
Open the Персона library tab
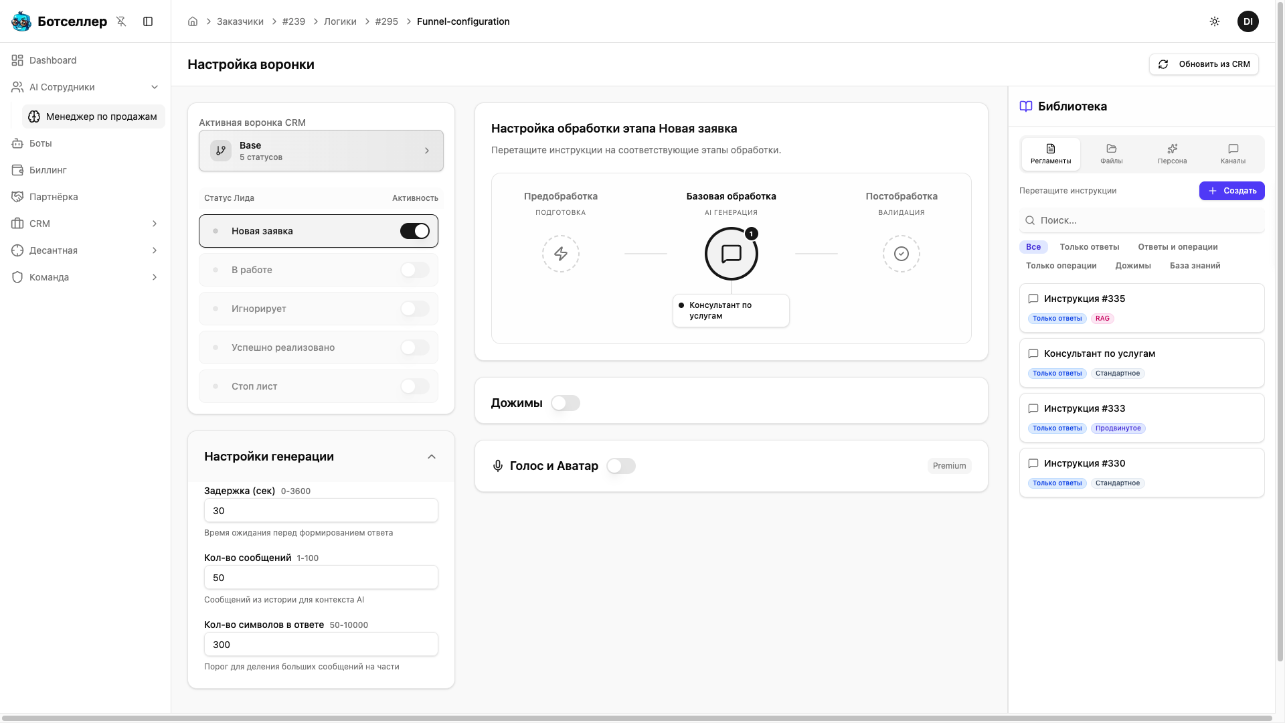tap(1172, 153)
